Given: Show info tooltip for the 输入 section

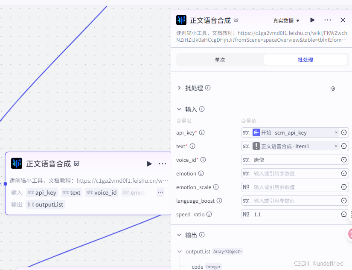Looking at the screenshot, I should point(202,109).
